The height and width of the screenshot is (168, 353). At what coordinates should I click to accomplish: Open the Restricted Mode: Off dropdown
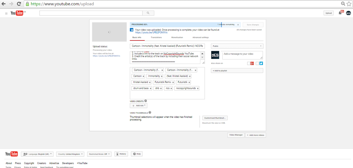pos(99,154)
